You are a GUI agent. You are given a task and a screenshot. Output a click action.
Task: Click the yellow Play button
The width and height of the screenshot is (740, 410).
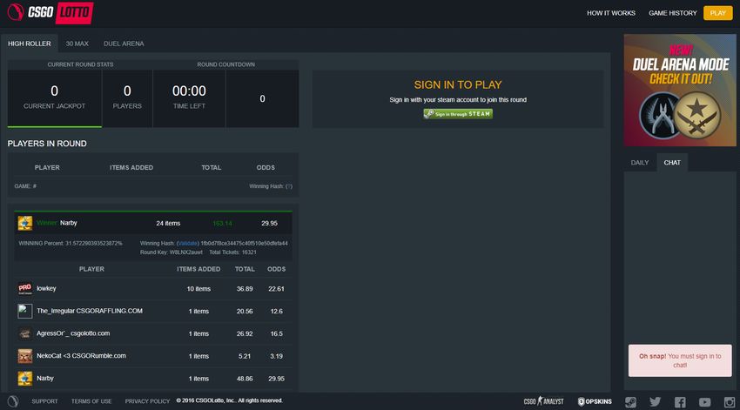(718, 13)
